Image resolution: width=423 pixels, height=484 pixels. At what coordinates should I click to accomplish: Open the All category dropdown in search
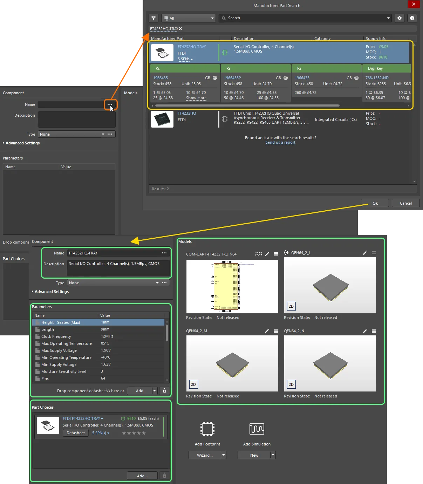[x=188, y=18]
